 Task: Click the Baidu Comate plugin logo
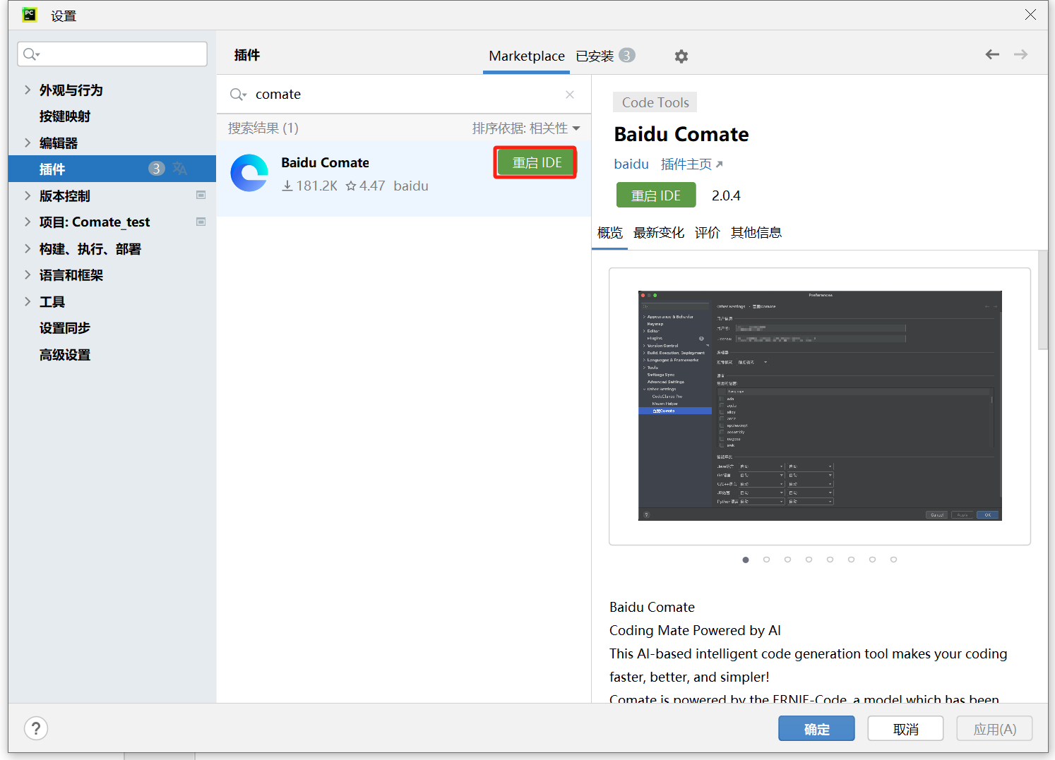tap(249, 173)
